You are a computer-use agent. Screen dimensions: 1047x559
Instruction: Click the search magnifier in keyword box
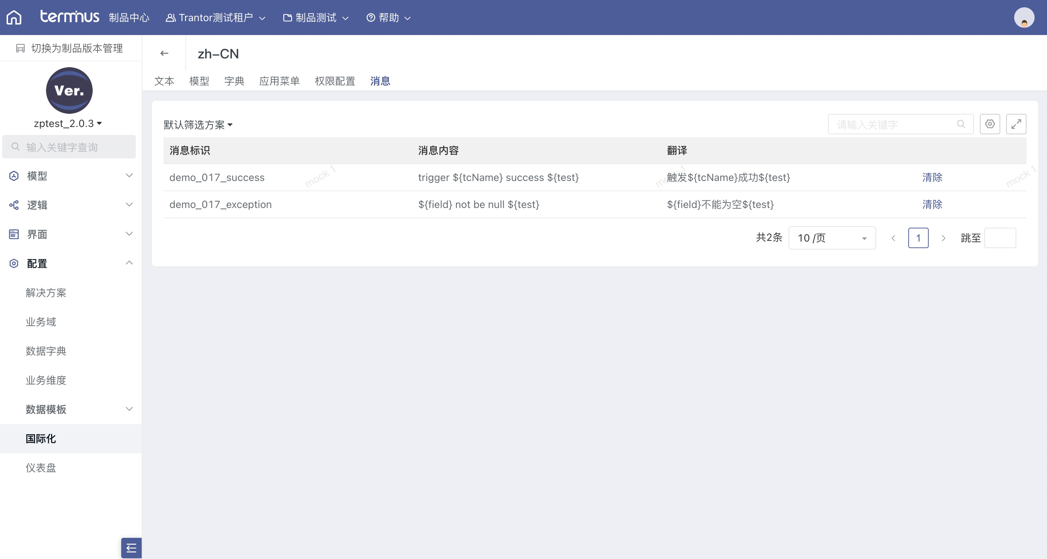point(961,124)
